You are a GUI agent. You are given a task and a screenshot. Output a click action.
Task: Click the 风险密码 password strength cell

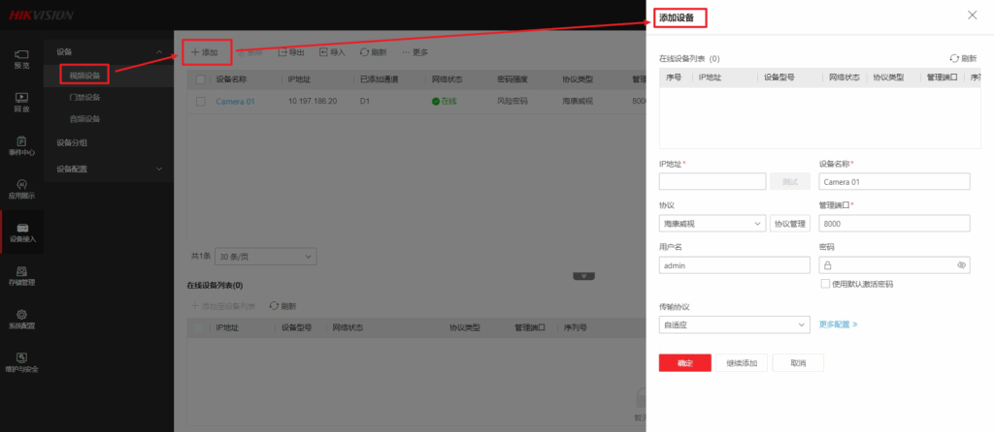513,101
